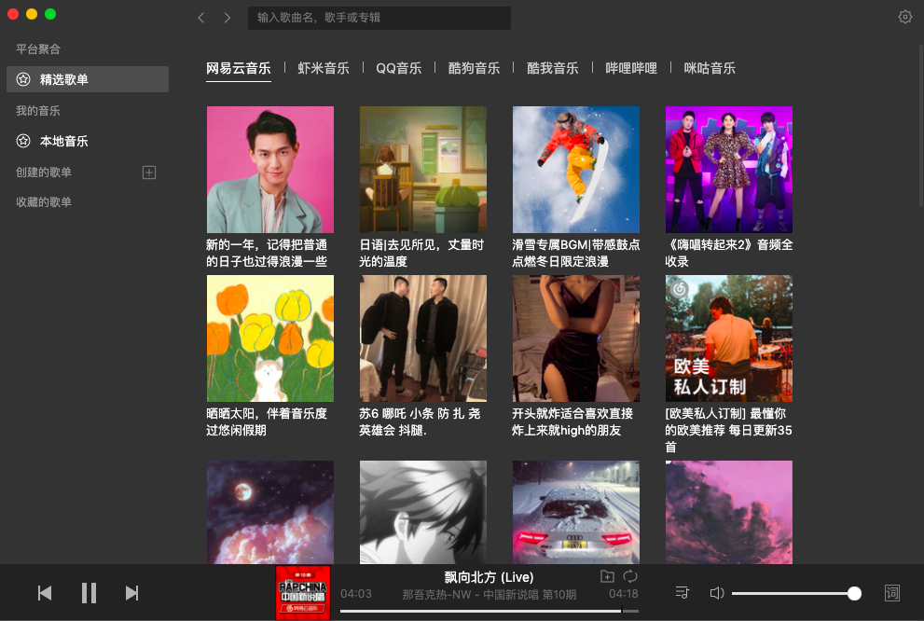924x621 pixels.
Task: Add a new created playlist with plus icon
Action: (x=149, y=172)
